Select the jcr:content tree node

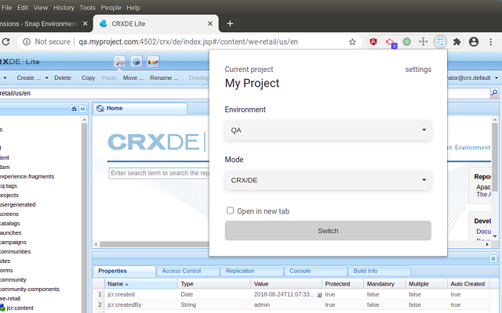20,308
